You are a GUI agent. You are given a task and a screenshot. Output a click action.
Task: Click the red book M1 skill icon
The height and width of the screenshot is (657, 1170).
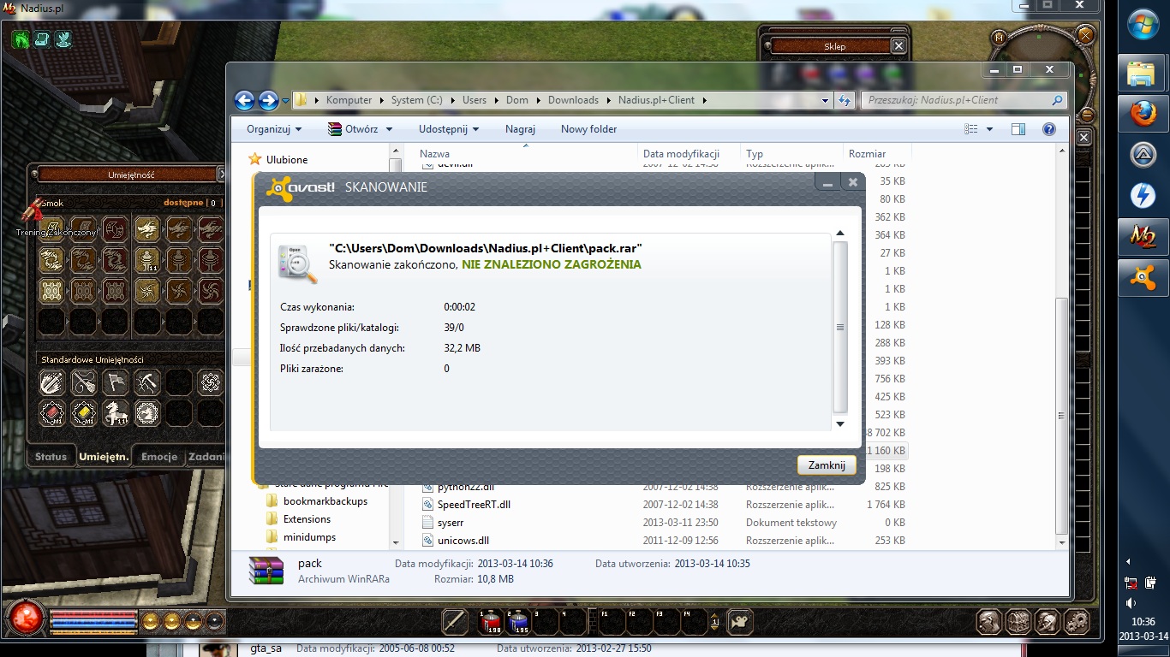52,412
